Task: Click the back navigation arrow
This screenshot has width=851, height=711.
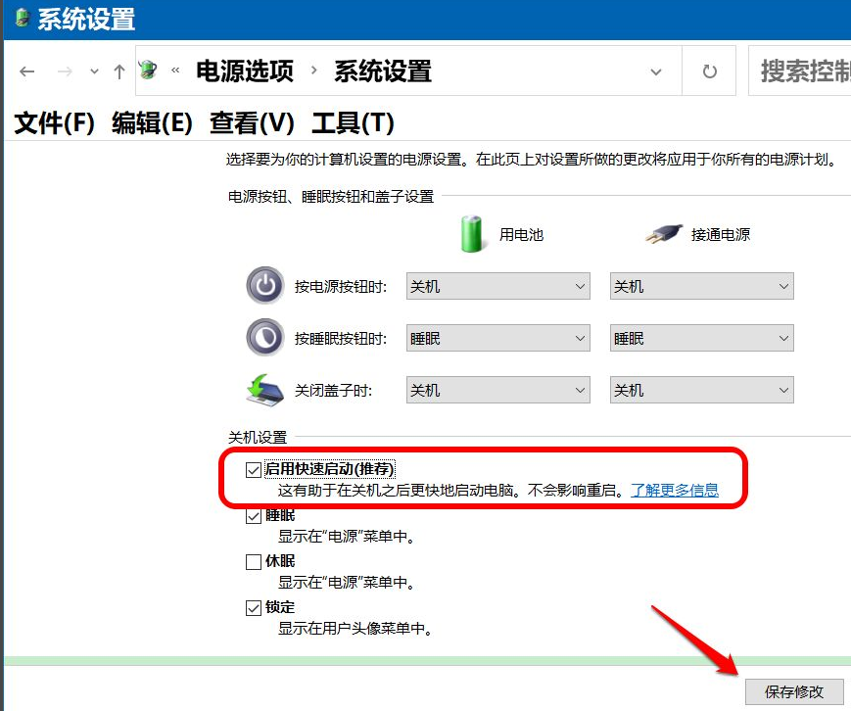Action: click(26, 71)
